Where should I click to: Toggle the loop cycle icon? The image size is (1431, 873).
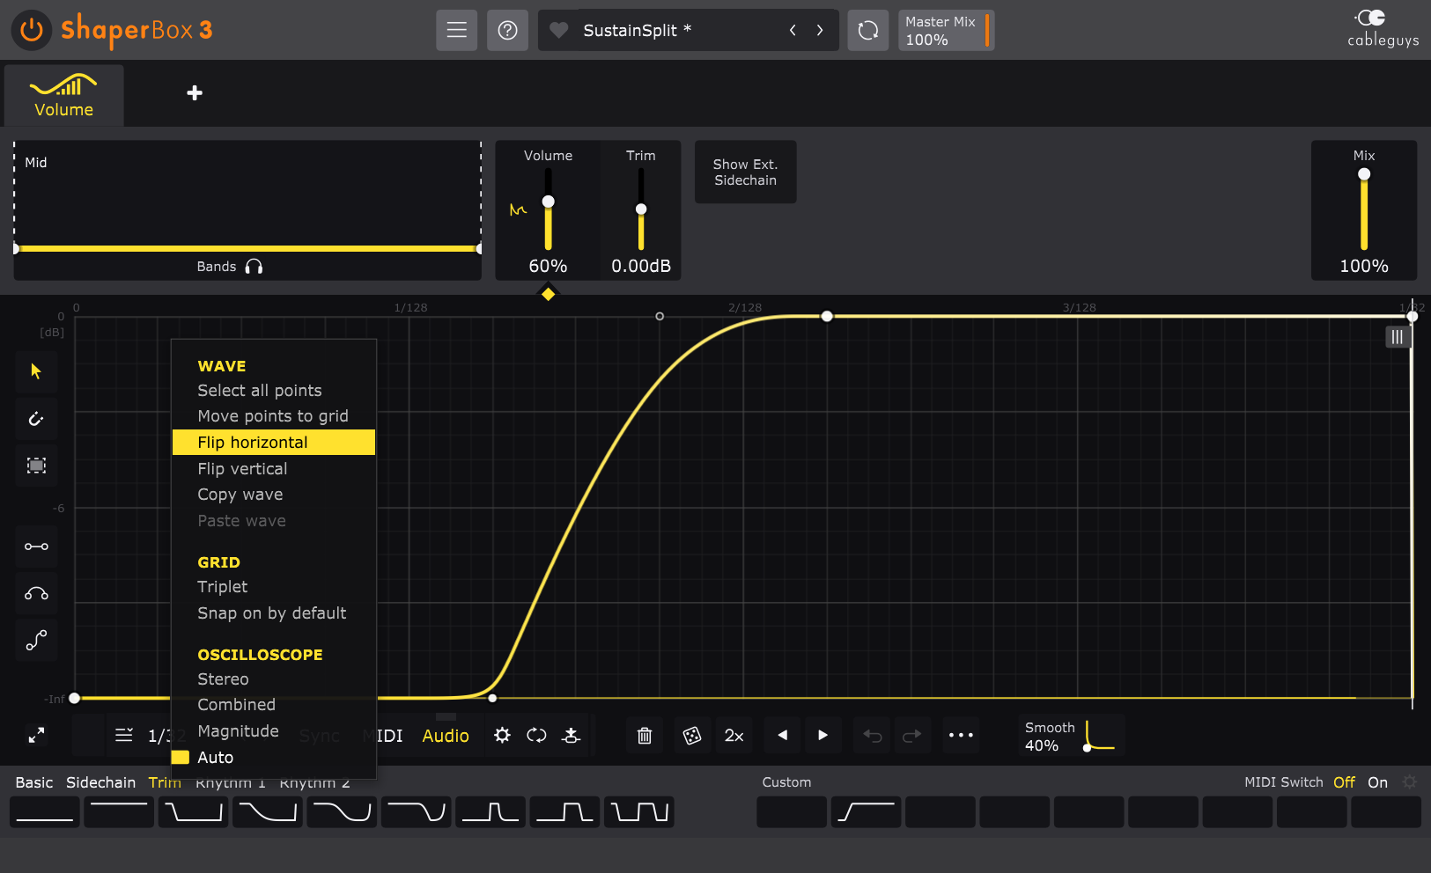[536, 735]
